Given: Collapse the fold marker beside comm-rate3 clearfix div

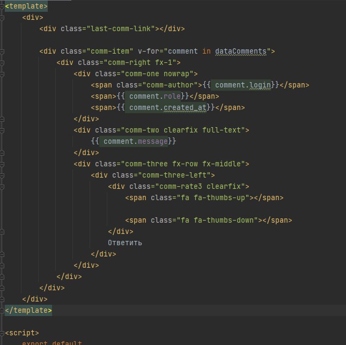Looking at the screenshot, I should click(2, 187).
